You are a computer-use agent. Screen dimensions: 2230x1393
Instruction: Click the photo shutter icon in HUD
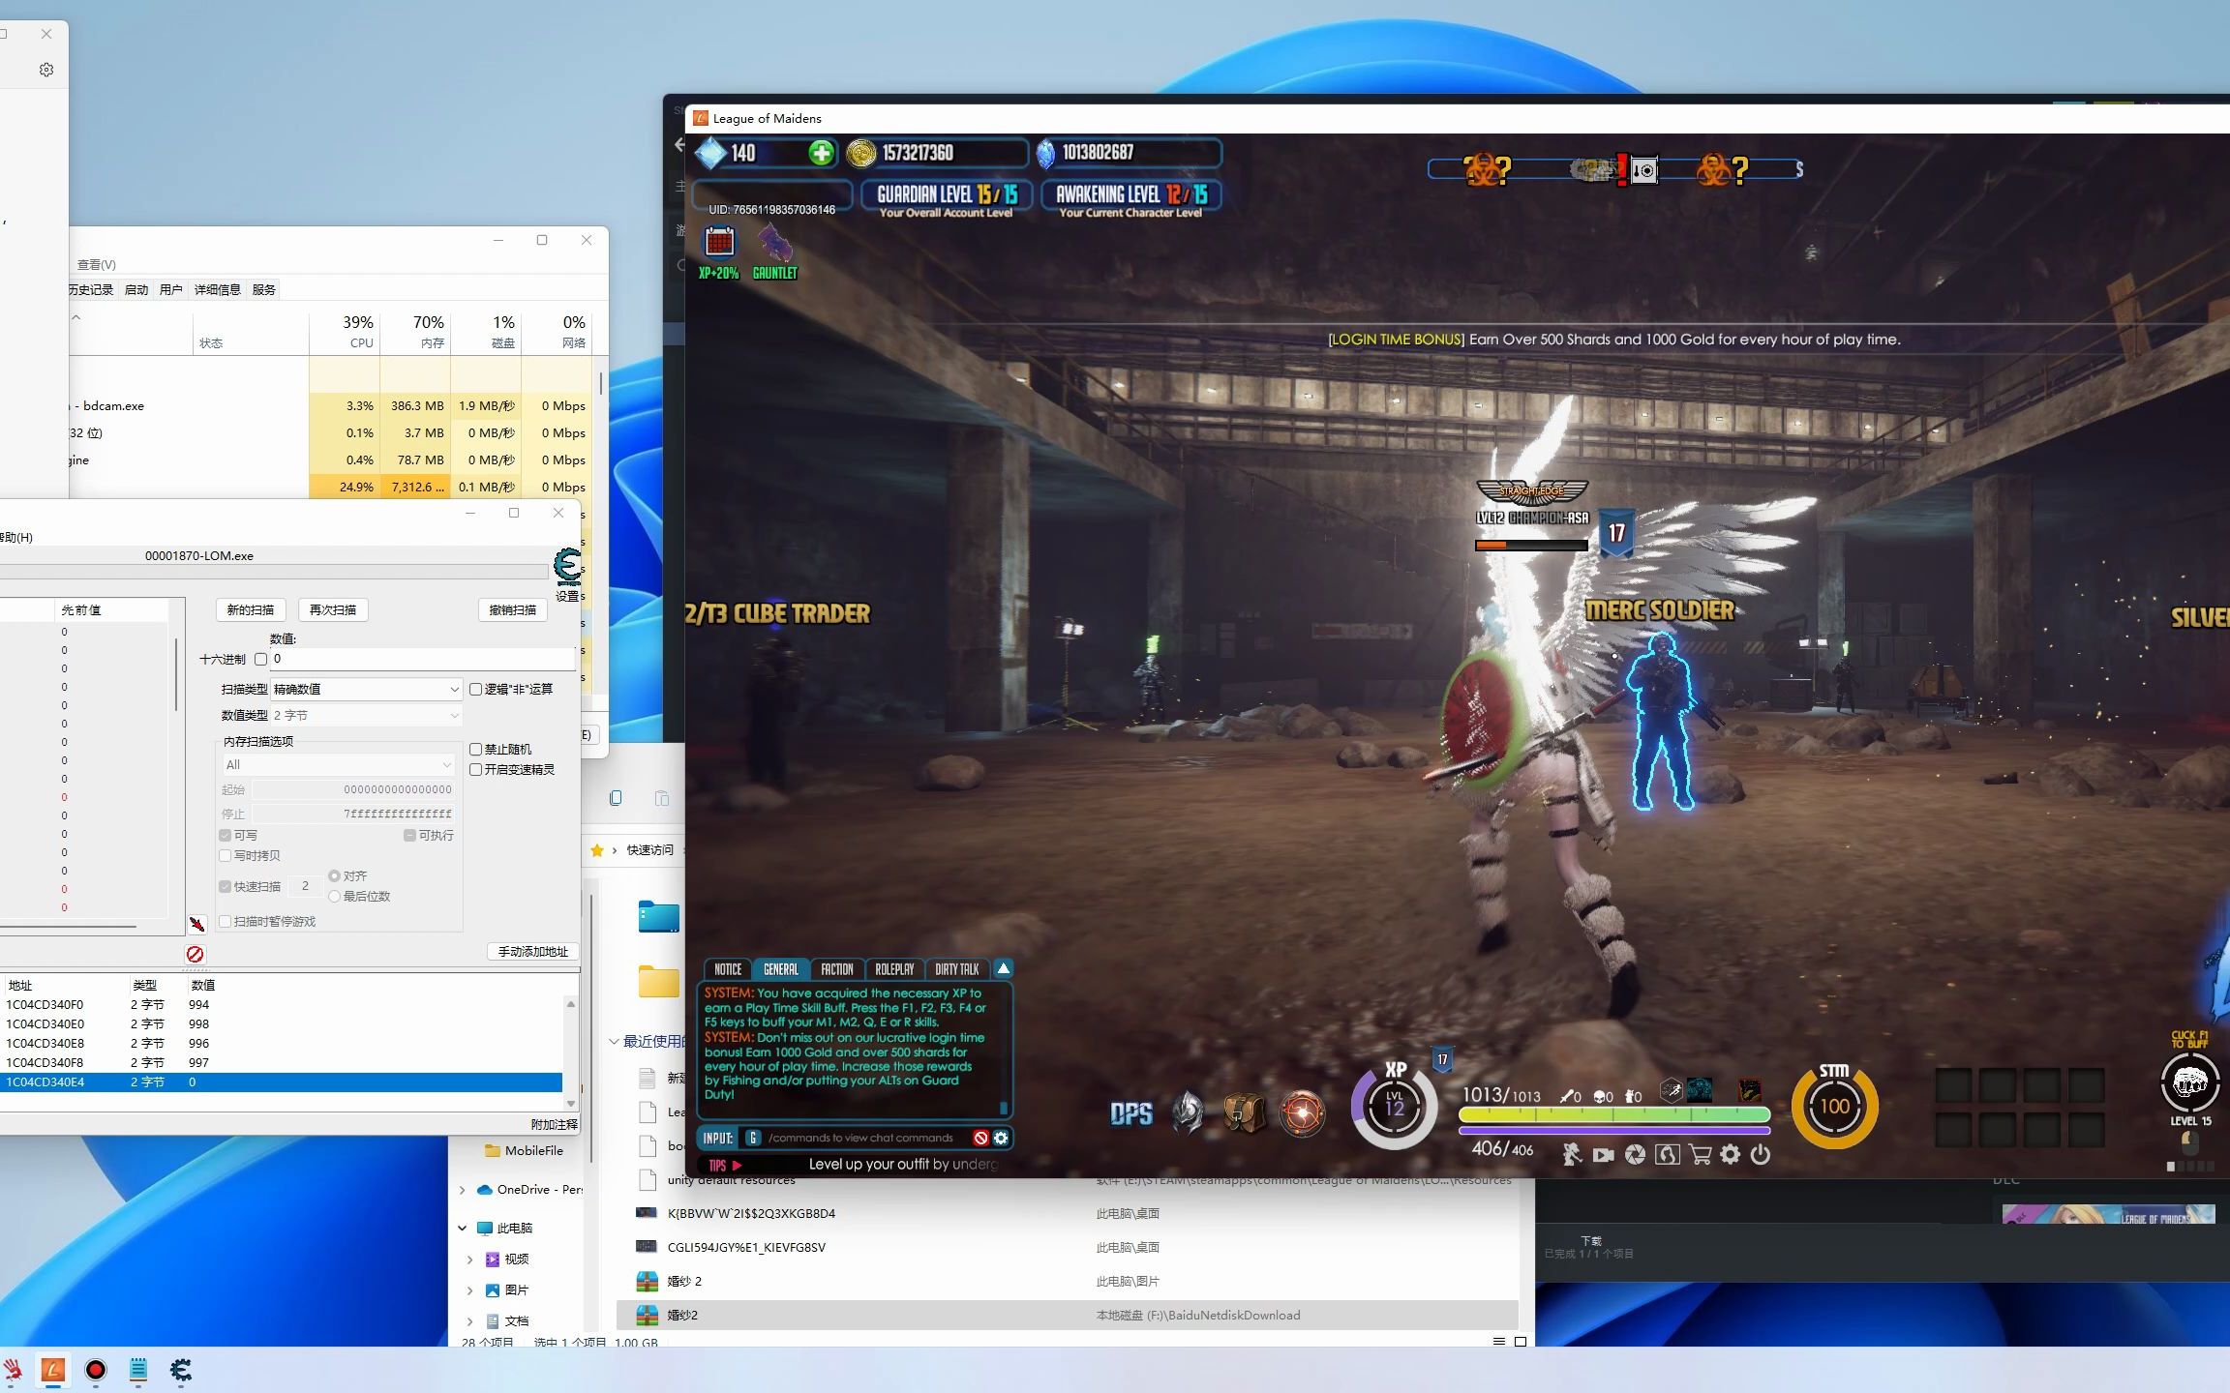pyautogui.click(x=1635, y=1154)
